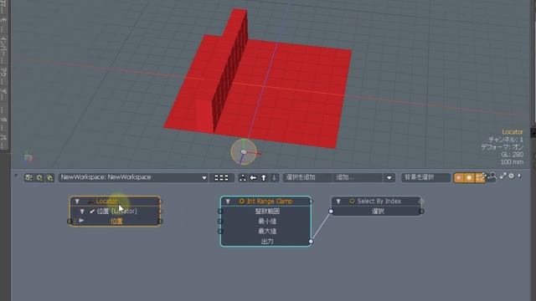
Task: Click the 背景を選択 button
Action: (425, 177)
